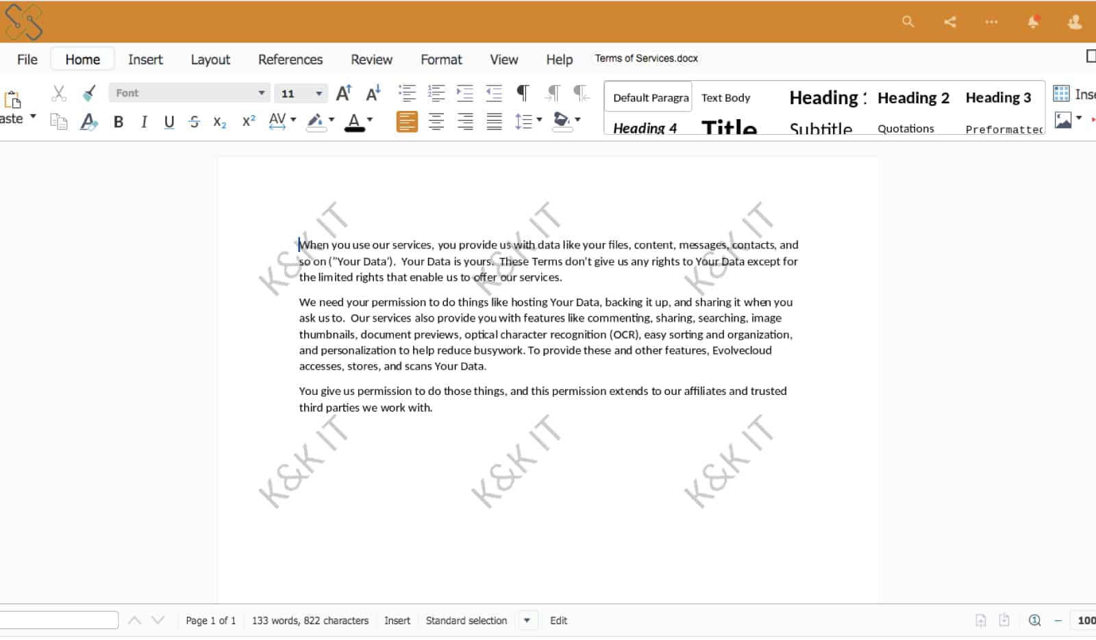Toggle Italic formatting
The image size is (1096, 640).
click(143, 122)
